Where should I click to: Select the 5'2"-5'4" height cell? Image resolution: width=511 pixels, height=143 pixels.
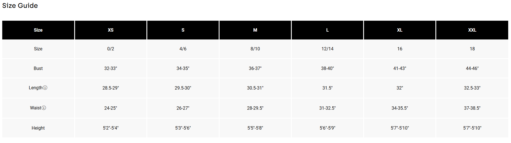click(111, 128)
